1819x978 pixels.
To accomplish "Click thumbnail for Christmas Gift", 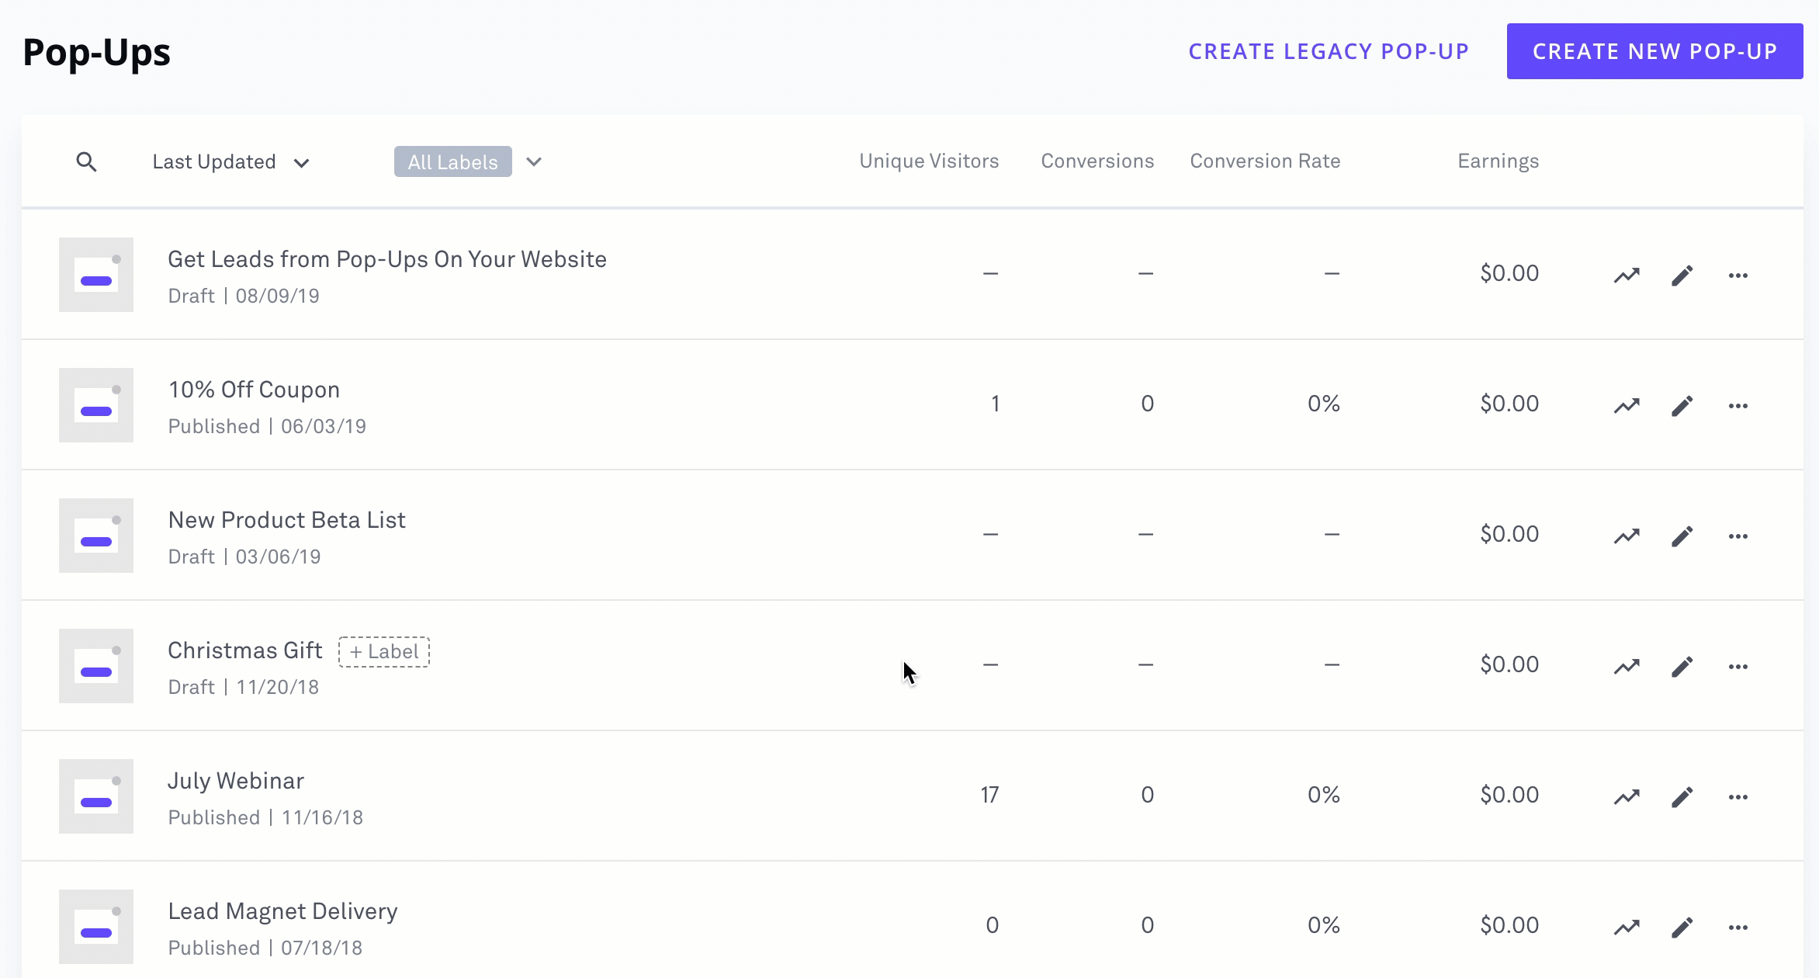I will tap(96, 666).
